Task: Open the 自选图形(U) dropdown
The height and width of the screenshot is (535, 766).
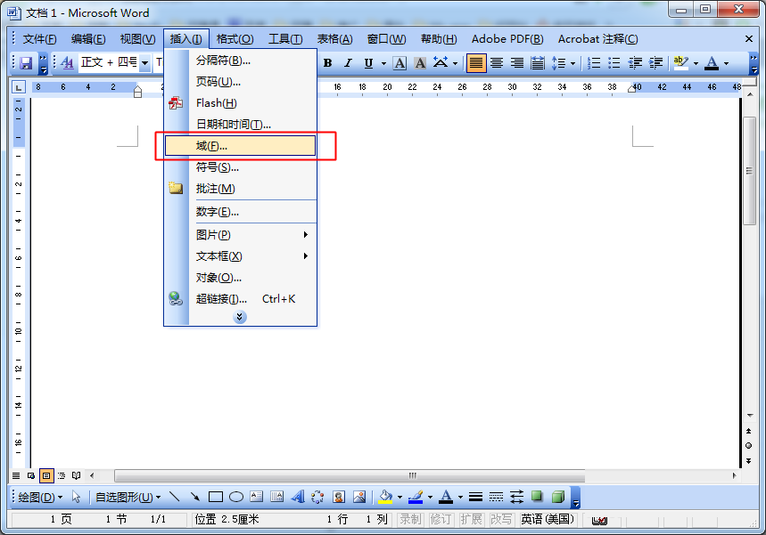Action: [128, 498]
